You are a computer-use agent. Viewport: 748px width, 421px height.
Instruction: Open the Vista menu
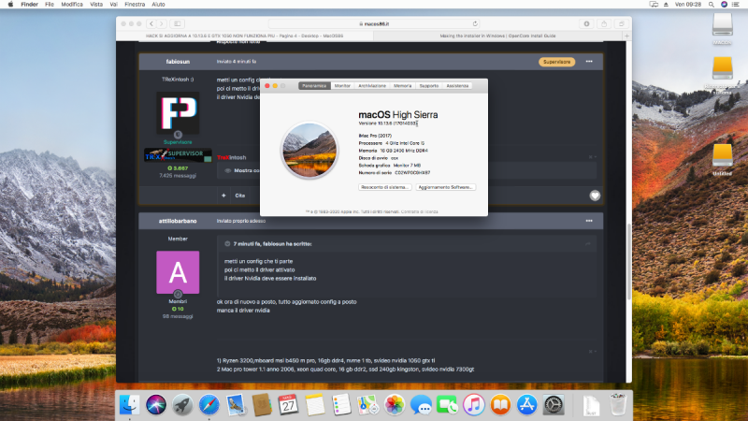pos(96,5)
